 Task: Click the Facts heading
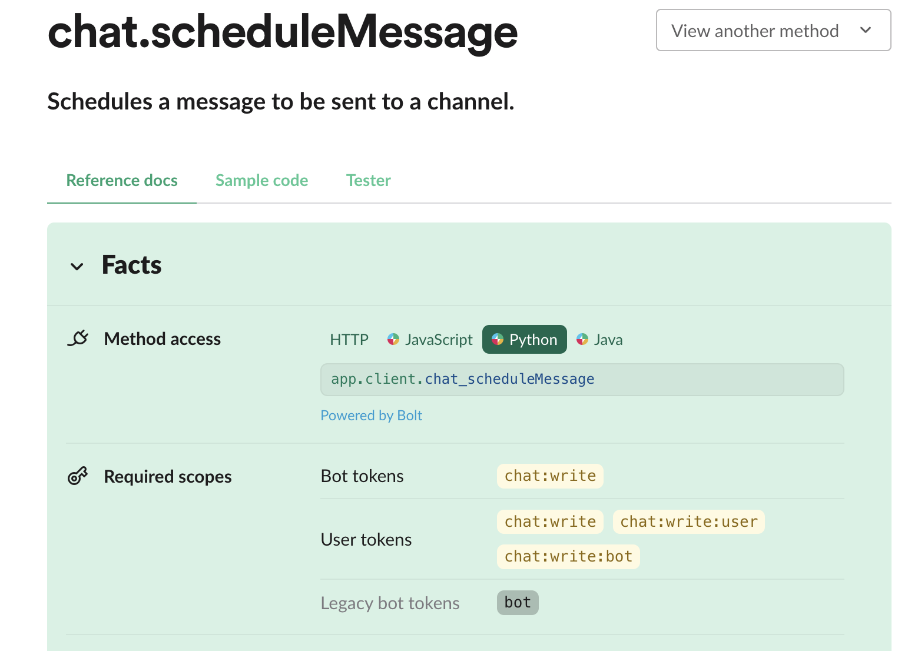131,265
